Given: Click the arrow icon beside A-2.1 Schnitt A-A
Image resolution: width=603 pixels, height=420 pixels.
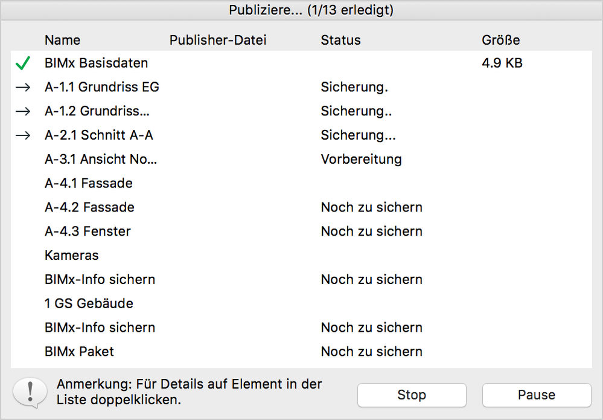Looking at the screenshot, I should [x=22, y=135].
